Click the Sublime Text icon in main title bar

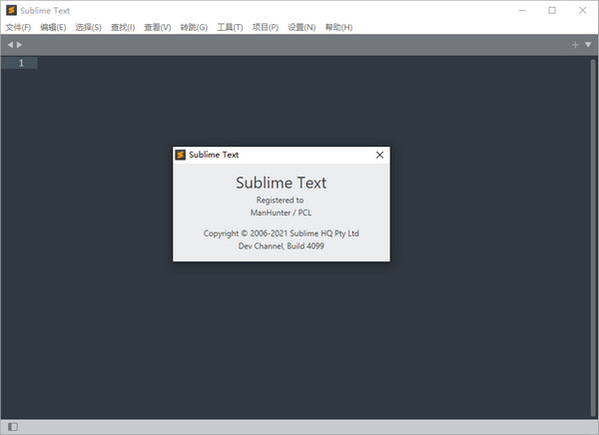pyautogui.click(x=11, y=10)
